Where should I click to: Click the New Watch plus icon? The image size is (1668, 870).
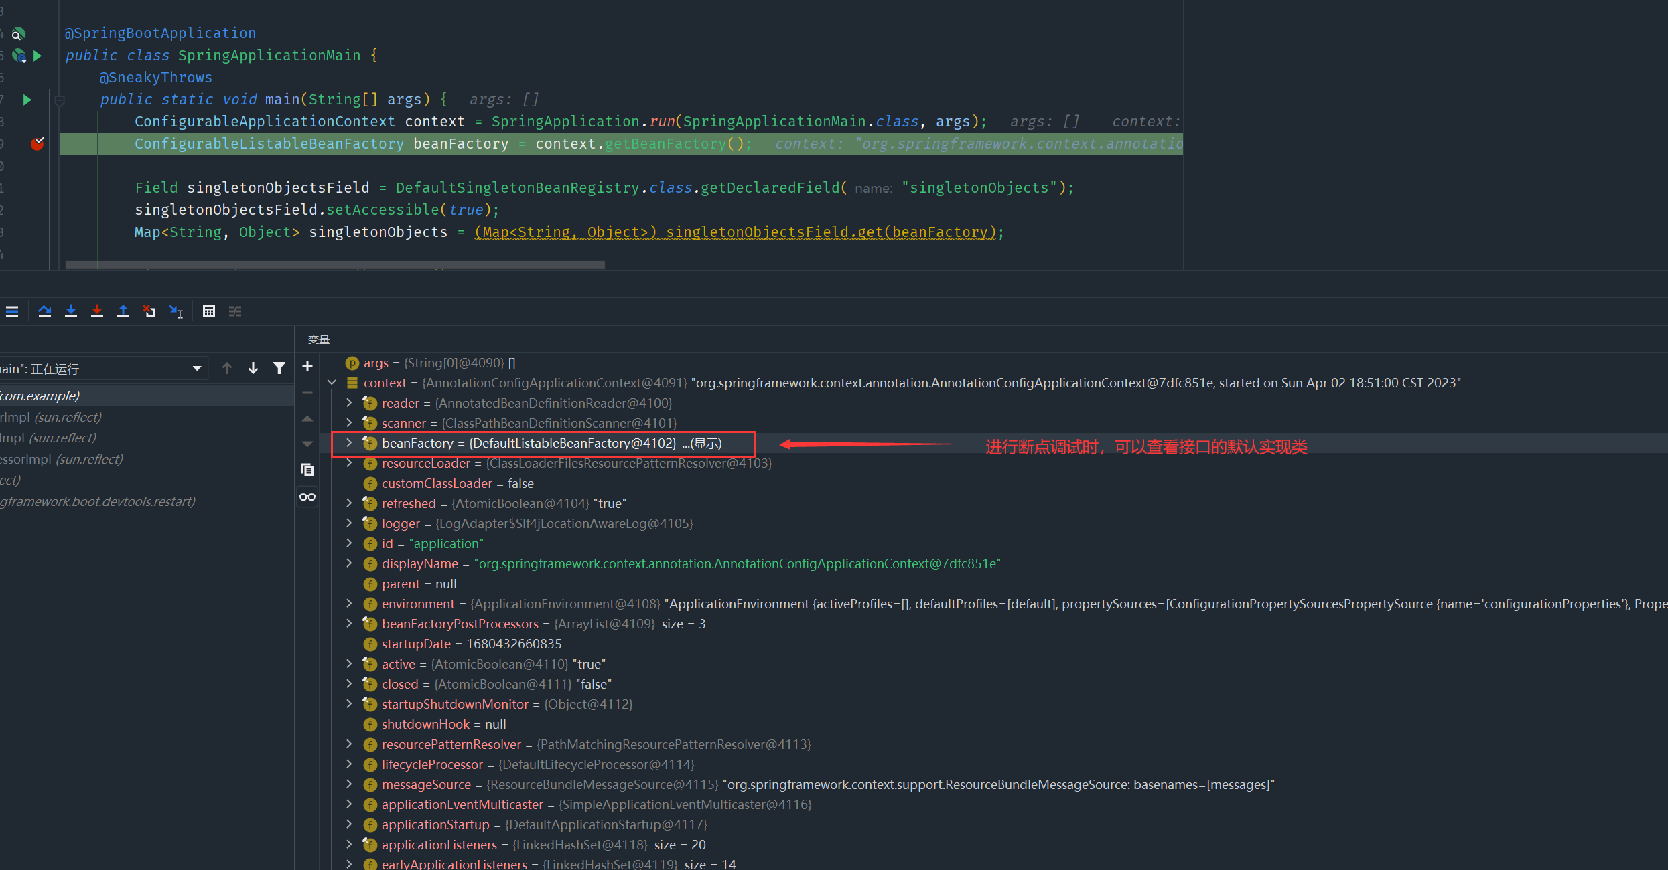(307, 366)
